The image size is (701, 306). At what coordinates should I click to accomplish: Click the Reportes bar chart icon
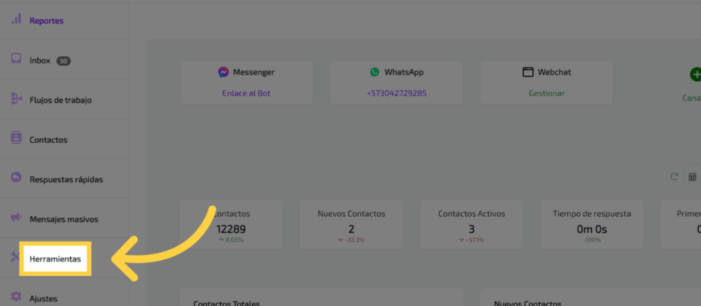pos(16,20)
